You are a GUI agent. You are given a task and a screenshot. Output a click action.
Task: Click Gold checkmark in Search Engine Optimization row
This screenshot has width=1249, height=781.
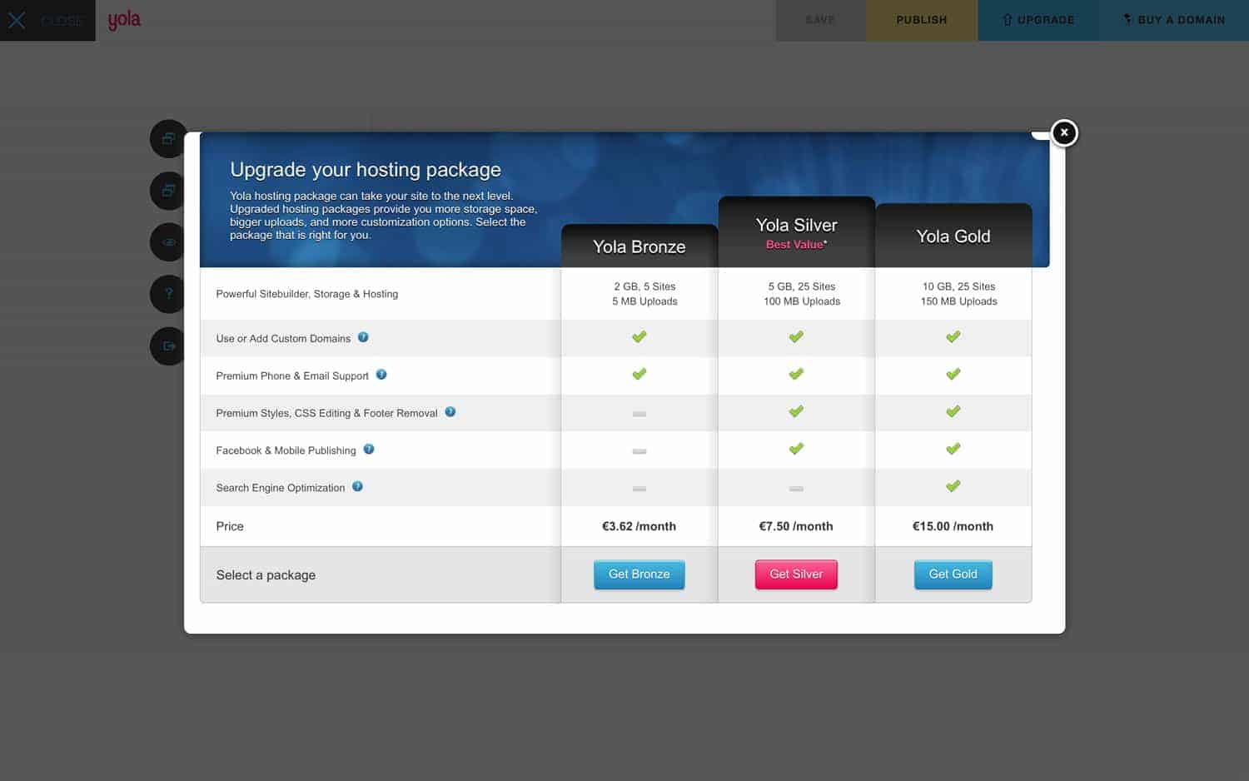(953, 486)
